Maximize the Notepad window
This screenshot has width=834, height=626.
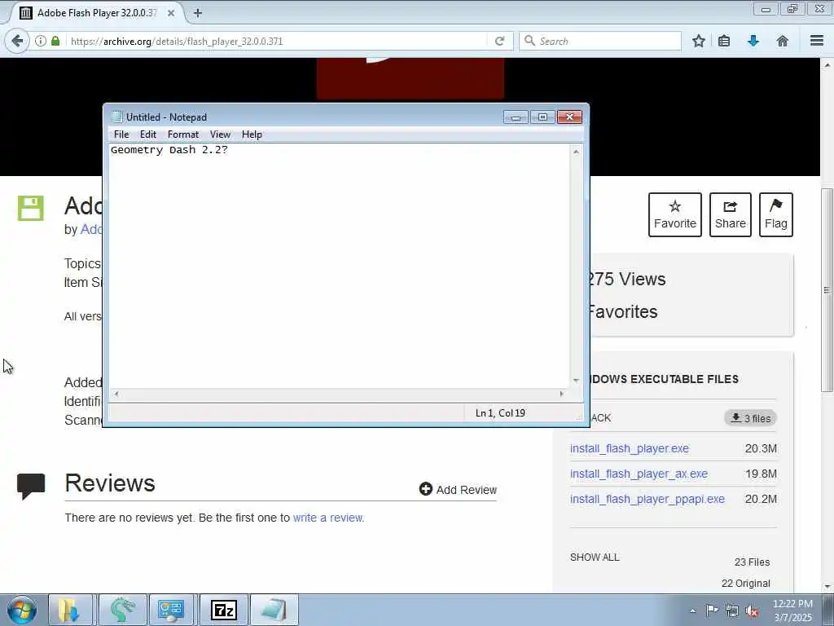[x=542, y=117]
